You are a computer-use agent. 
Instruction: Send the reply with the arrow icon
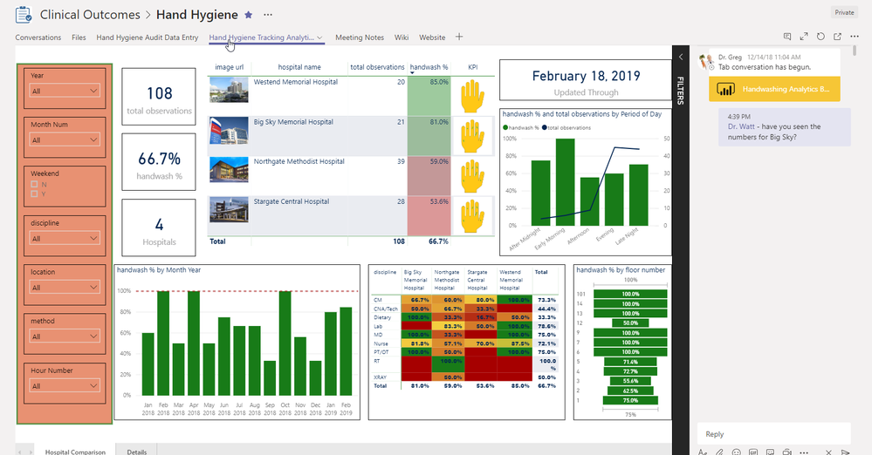coord(845,452)
